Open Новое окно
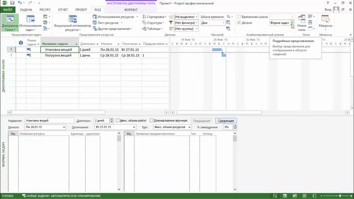Screen dimensions: 354x199 coord(301,23)
